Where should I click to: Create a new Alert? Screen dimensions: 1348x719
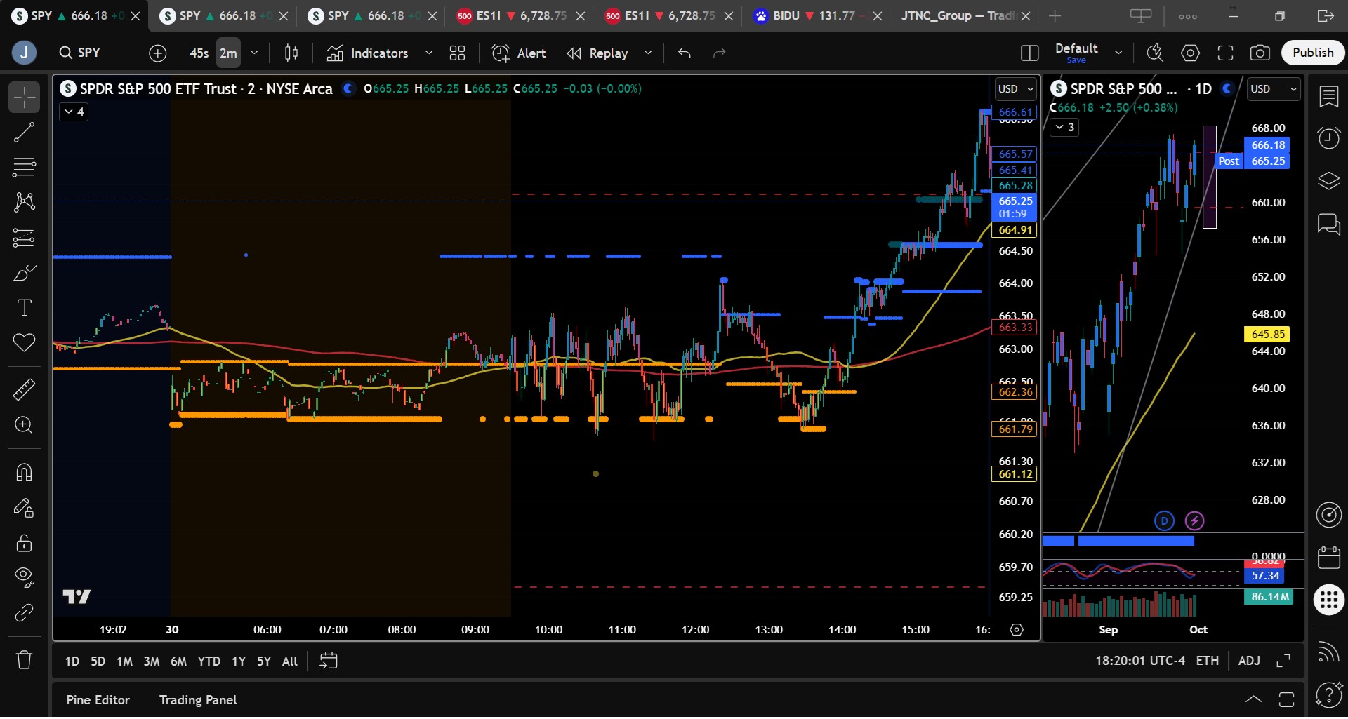(x=519, y=53)
